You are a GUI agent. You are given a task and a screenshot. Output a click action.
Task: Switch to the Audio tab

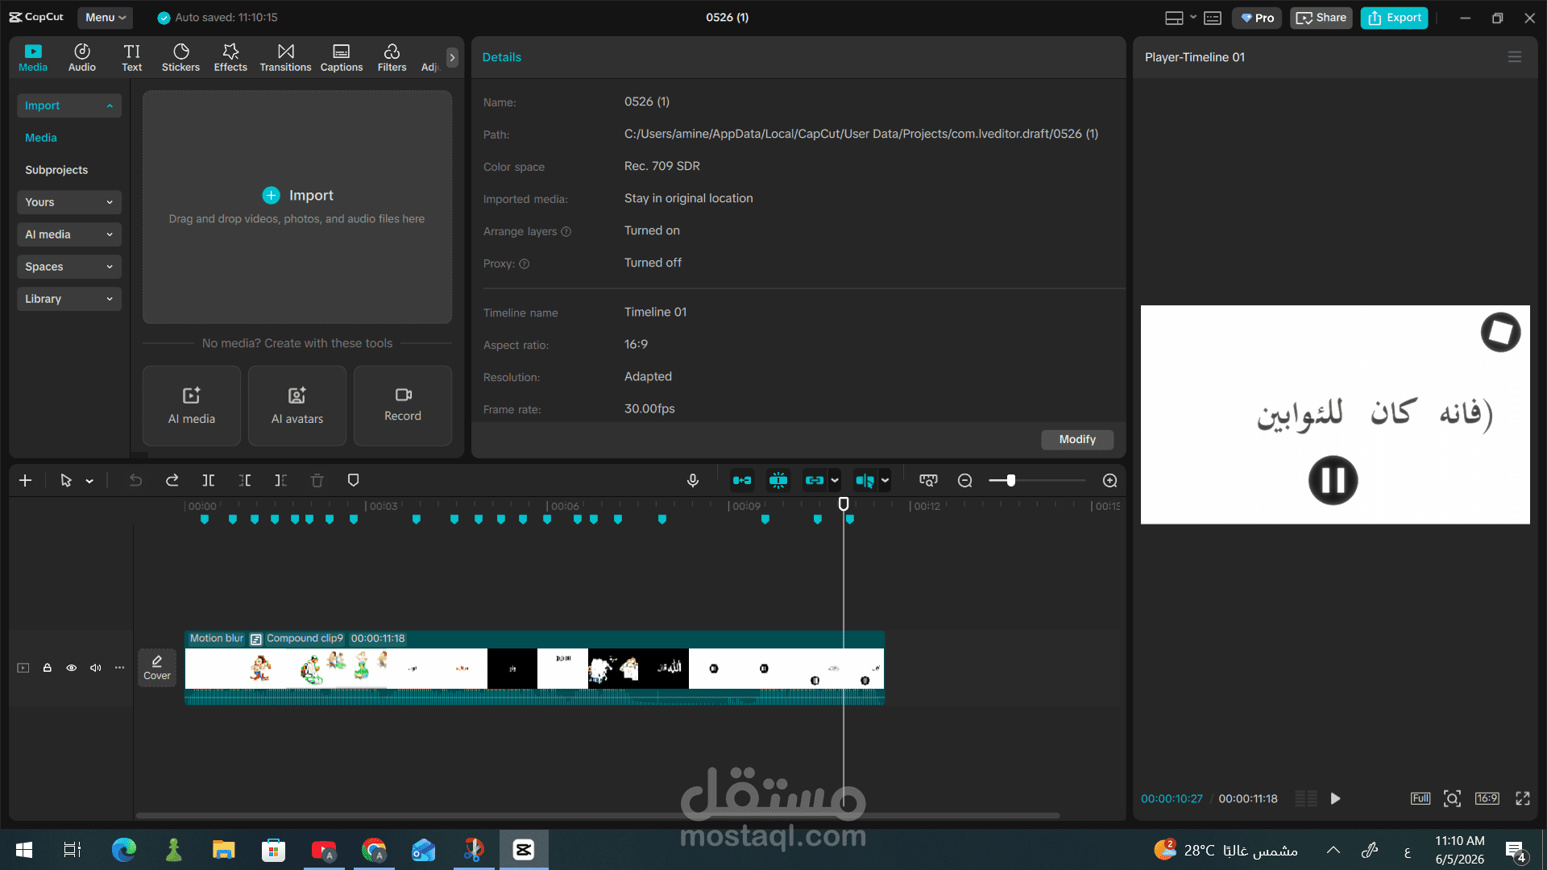click(82, 57)
